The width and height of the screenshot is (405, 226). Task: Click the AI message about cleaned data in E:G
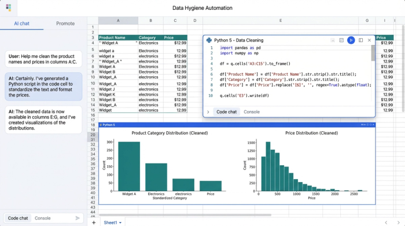(x=43, y=120)
